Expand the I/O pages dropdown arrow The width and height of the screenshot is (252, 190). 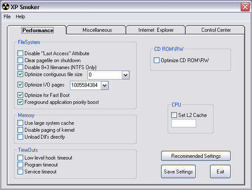105,85
